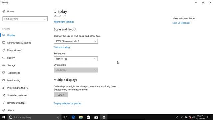The height and width of the screenshot is (120, 213).
Task: Toggle the Night light switch
Action: pos(57,16)
